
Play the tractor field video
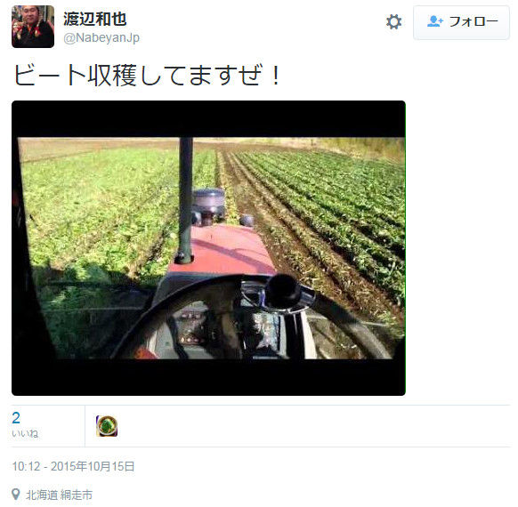pos(208,248)
